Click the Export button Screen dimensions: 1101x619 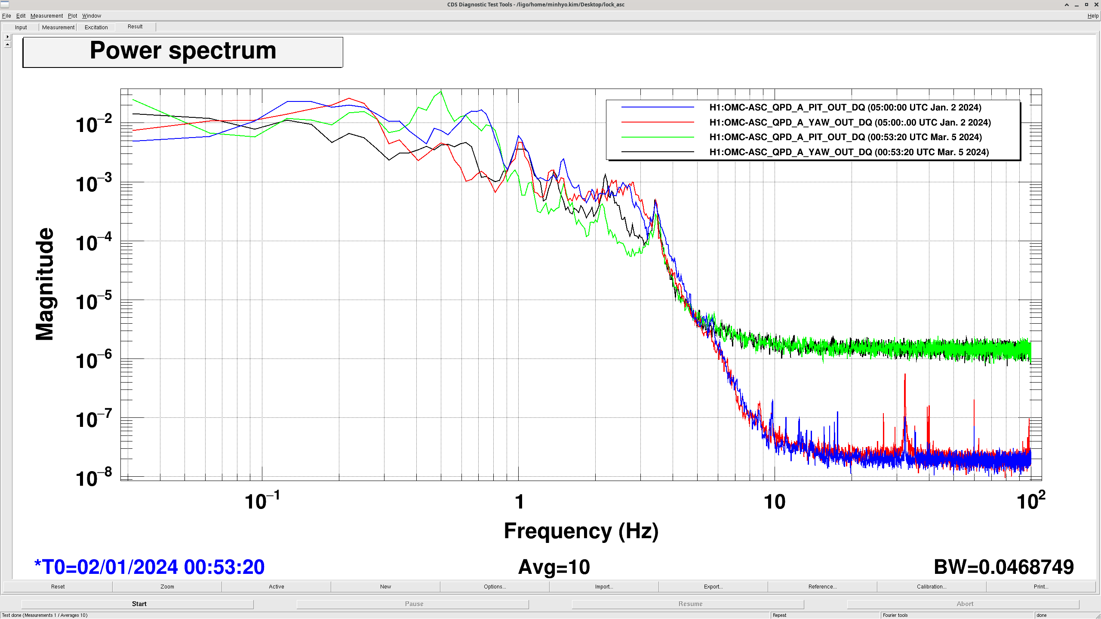(x=713, y=586)
